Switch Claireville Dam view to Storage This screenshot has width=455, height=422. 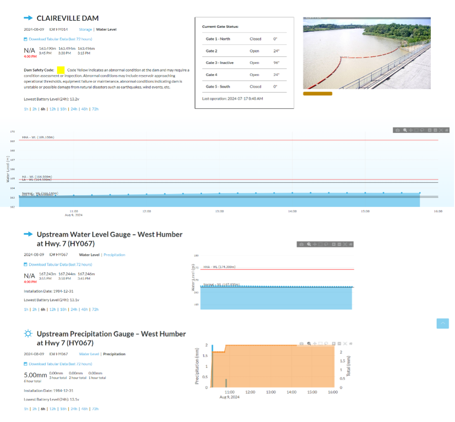[85, 30]
